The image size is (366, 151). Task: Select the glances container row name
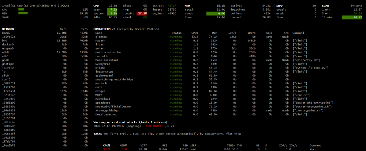[101, 37]
